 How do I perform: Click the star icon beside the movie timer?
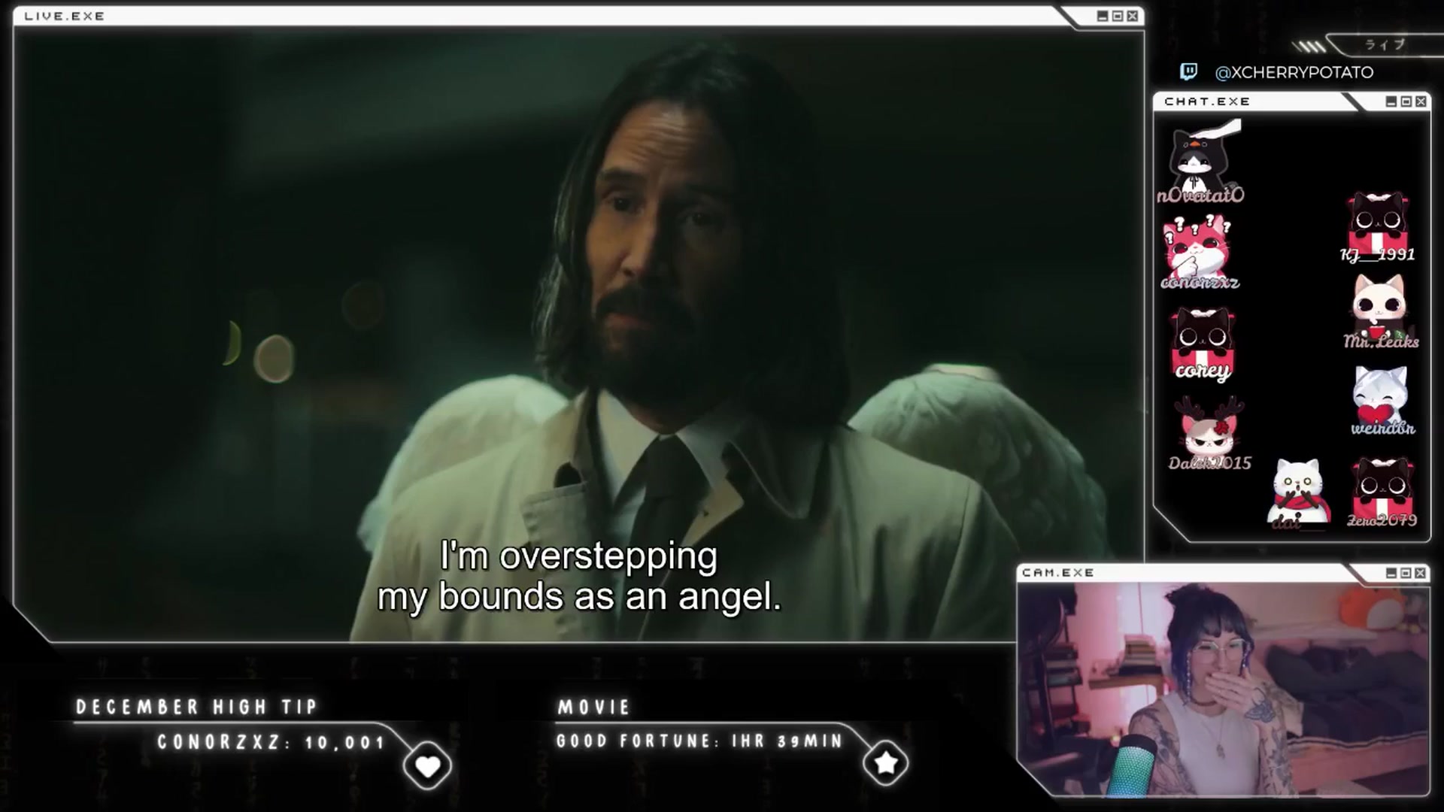tap(885, 763)
